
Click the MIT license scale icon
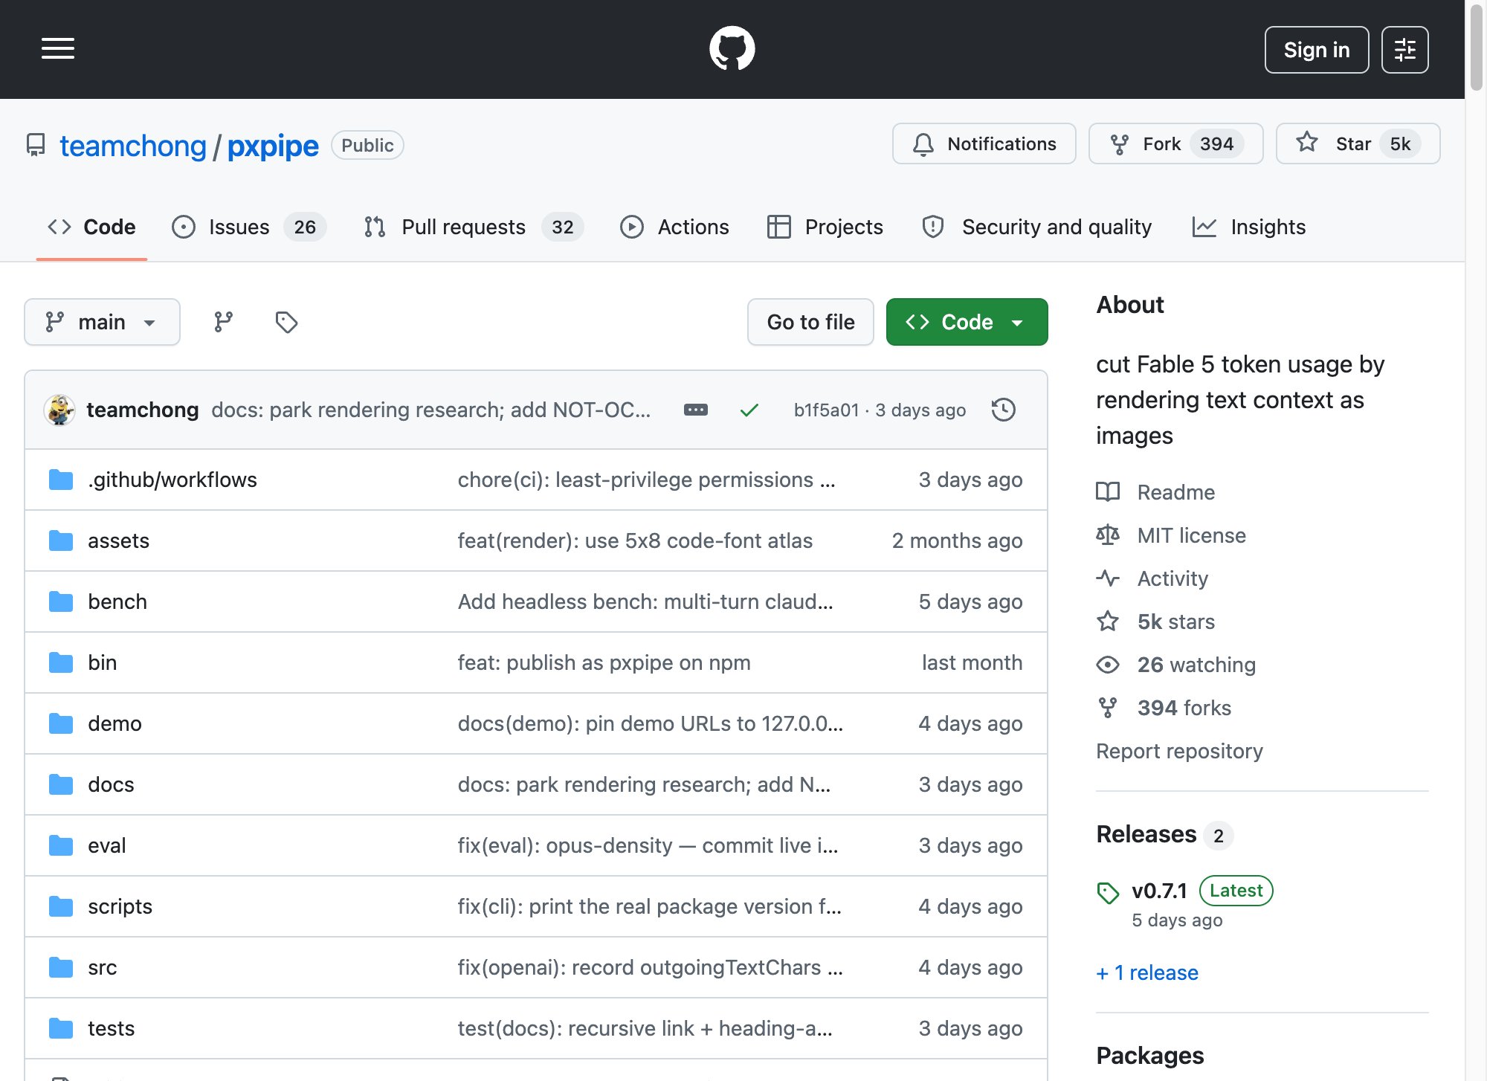pos(1108,535)
